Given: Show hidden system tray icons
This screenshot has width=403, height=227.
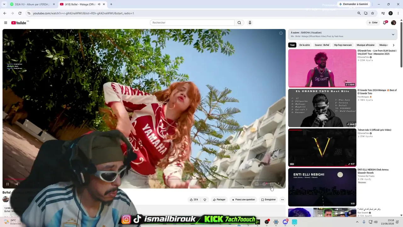Looking at the screenshot, I should (x=357, y=222).
